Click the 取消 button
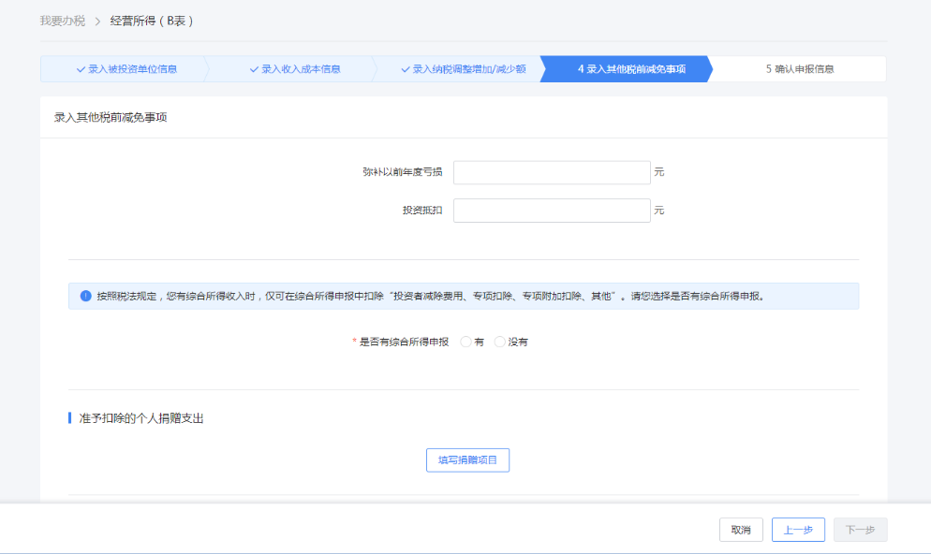 pos(741,530)
